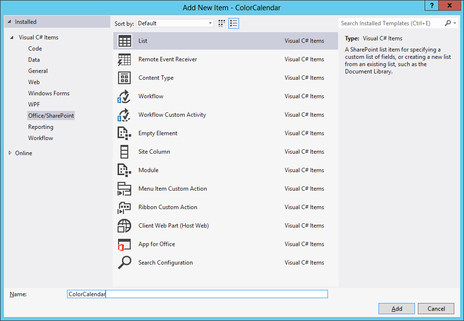The height and width of the screenshot is (321, 464).
Task: Click the "Module" template name
Action: click(x=149, y=170)
